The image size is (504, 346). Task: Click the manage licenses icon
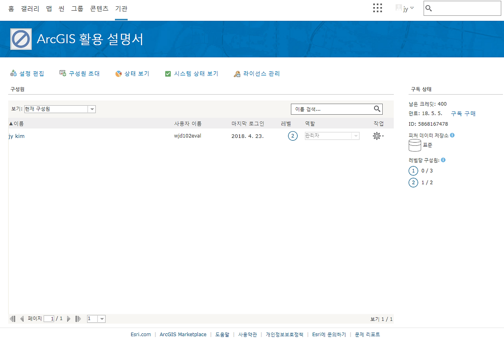pos(237,74)
